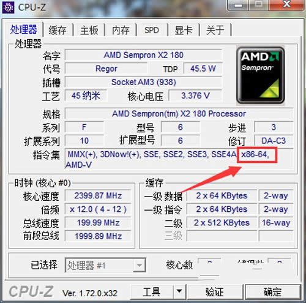Minimize the CPU-Z window
This screenshot has height=303, width=306.
(x=238, y=6)
